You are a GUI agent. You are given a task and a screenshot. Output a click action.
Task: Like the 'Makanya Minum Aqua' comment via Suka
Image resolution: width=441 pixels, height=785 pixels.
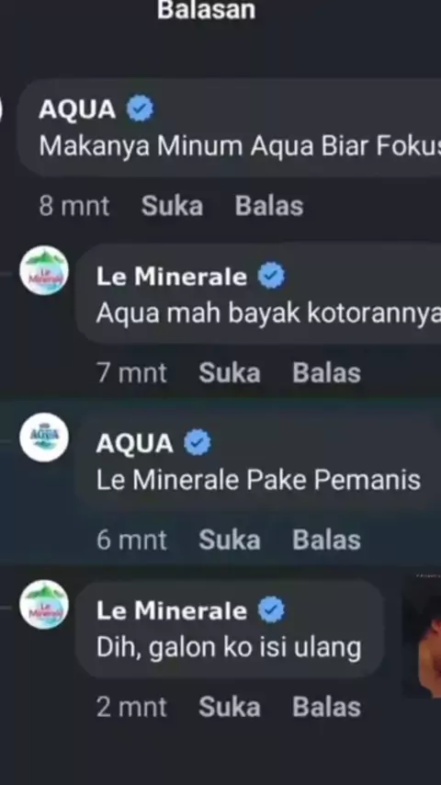[172, 206]
